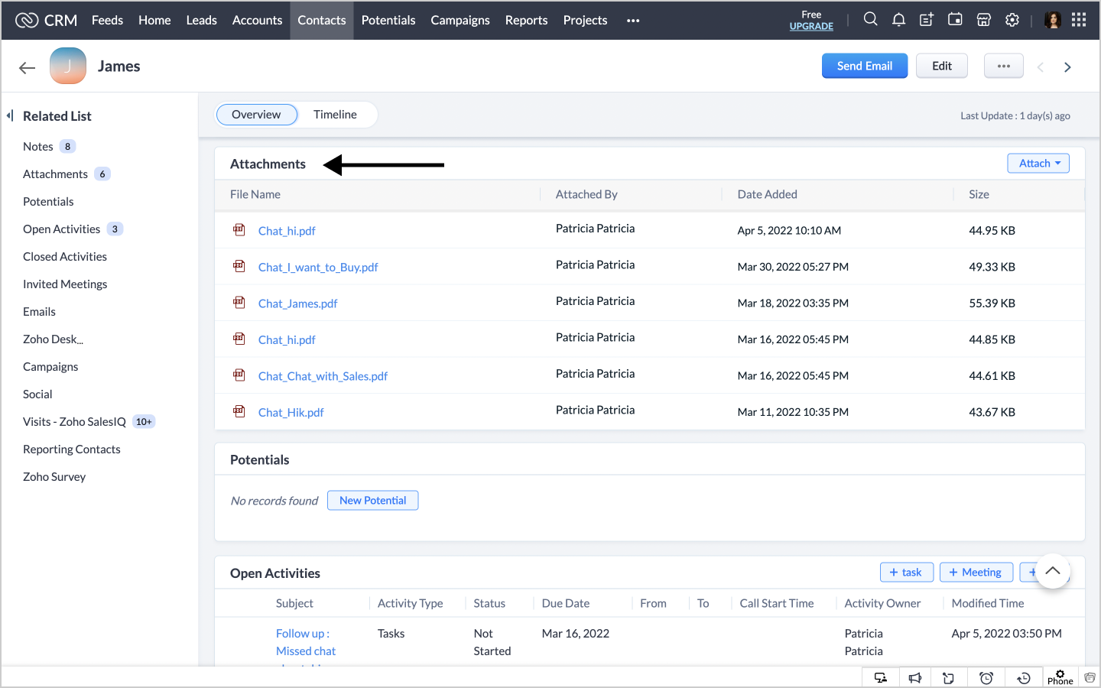The image size is (1101, 688).
Task: Open the Chat_James.pdf attachment
Action: click(x=297, y=303)
